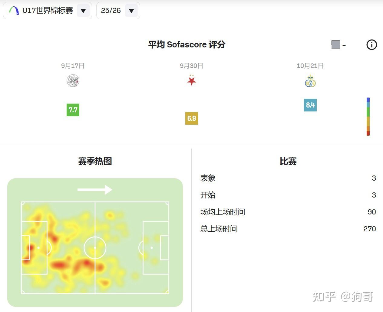Open the U17世界锦标赛 tournament dropdown
Image resolution: width=383 pixels, height=312 pixels.
47,10
